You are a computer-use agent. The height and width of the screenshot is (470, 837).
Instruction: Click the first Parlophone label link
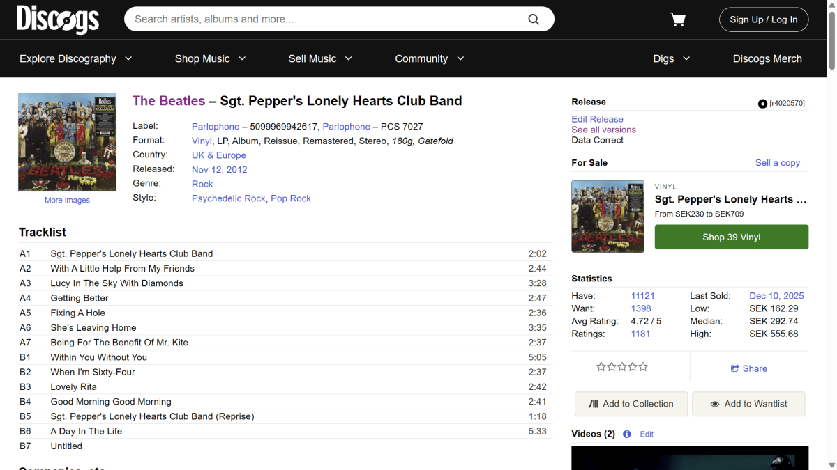click(216, 127)
